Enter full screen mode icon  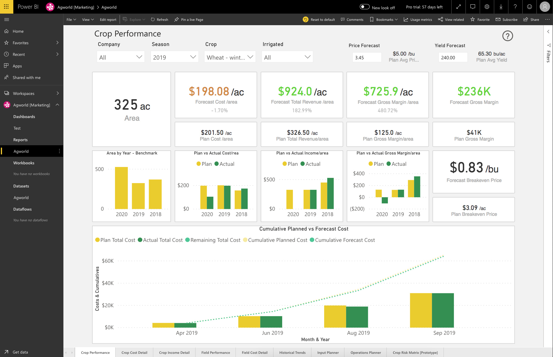point(459,7)
